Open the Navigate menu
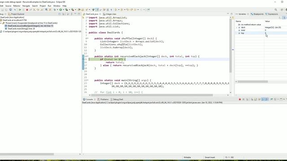This screenshot has height=161, width=287. click(x=26, y=6)
